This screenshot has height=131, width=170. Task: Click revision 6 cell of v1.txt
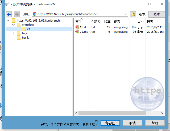[109, 32]
